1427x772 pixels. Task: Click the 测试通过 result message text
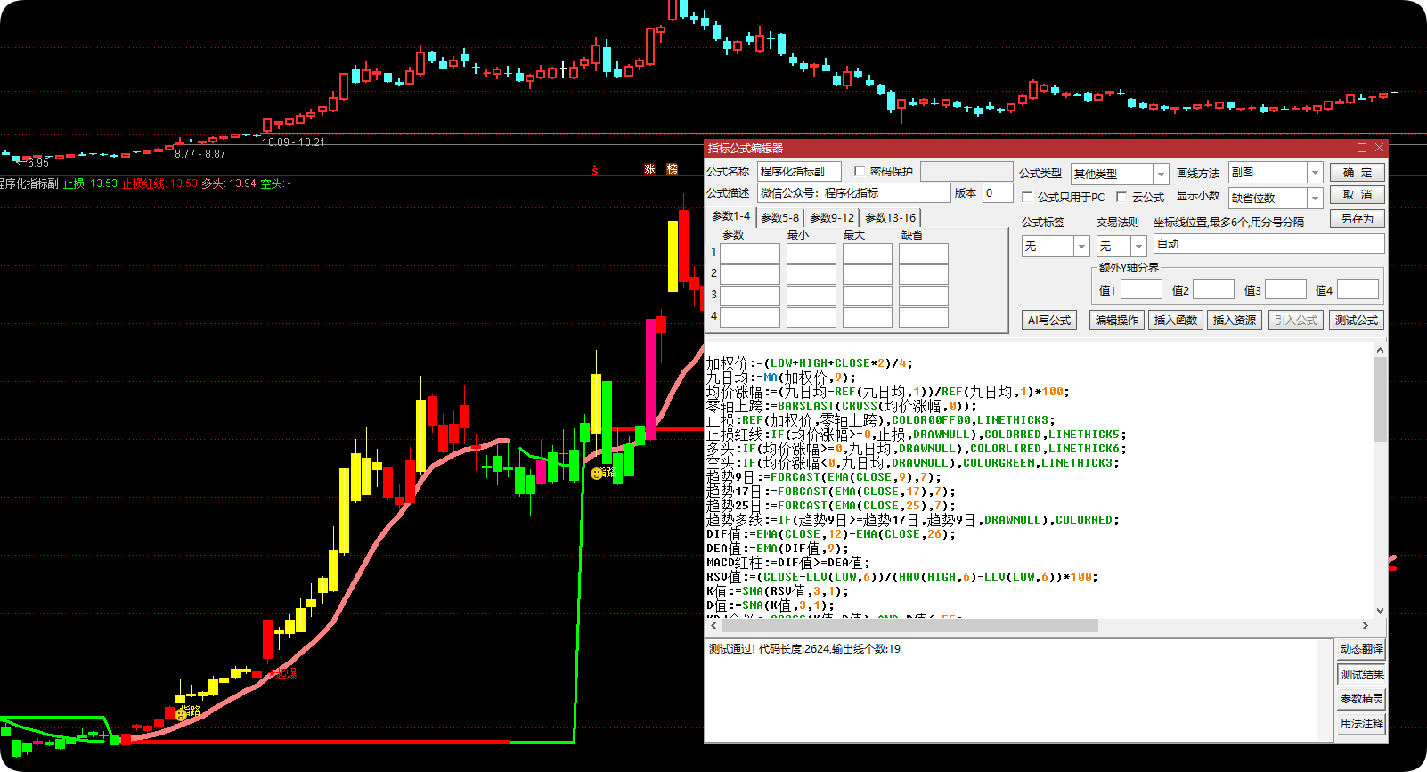pos(804,649)
